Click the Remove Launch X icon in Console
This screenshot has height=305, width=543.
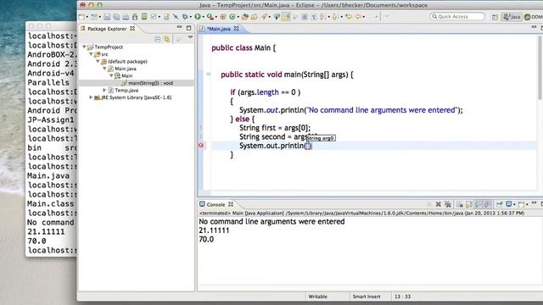[439, 204]
